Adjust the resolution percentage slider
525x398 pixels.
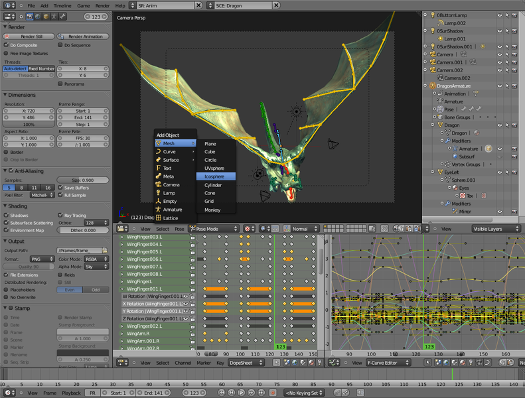(29, 125)
